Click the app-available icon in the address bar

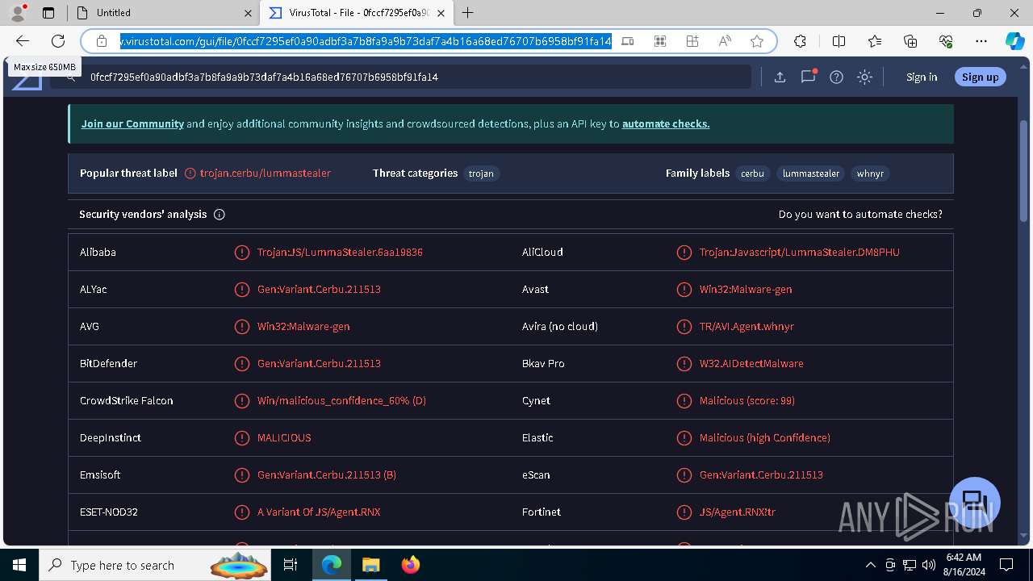628,41
